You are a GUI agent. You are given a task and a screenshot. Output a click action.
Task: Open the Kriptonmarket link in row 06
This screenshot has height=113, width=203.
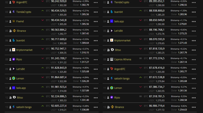tap(122, 40)
